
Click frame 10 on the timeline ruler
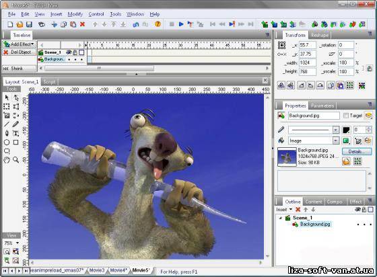coord(118,45)
